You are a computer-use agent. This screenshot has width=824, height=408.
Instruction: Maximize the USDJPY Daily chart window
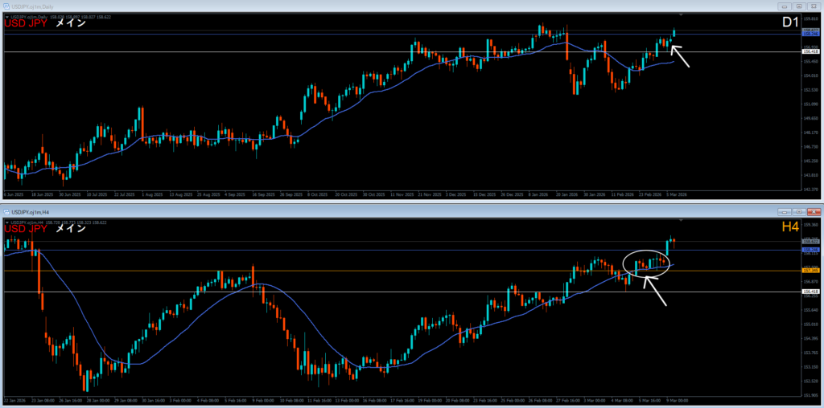[x=798, y=6]
